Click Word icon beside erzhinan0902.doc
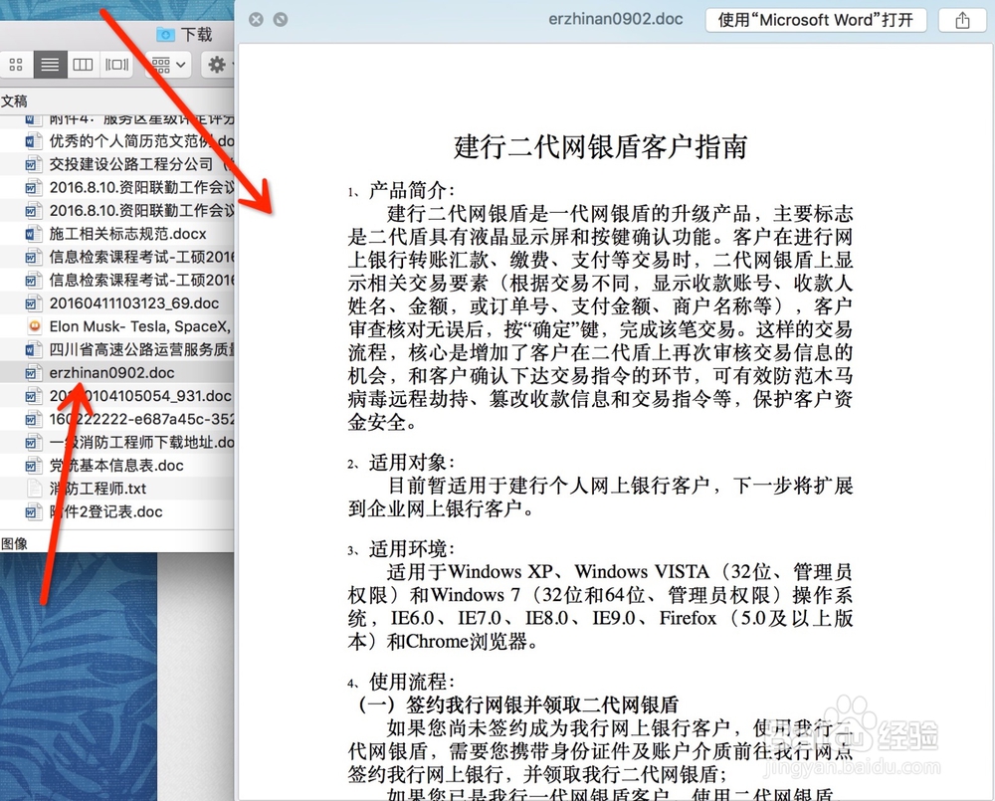 pos(34,372)
